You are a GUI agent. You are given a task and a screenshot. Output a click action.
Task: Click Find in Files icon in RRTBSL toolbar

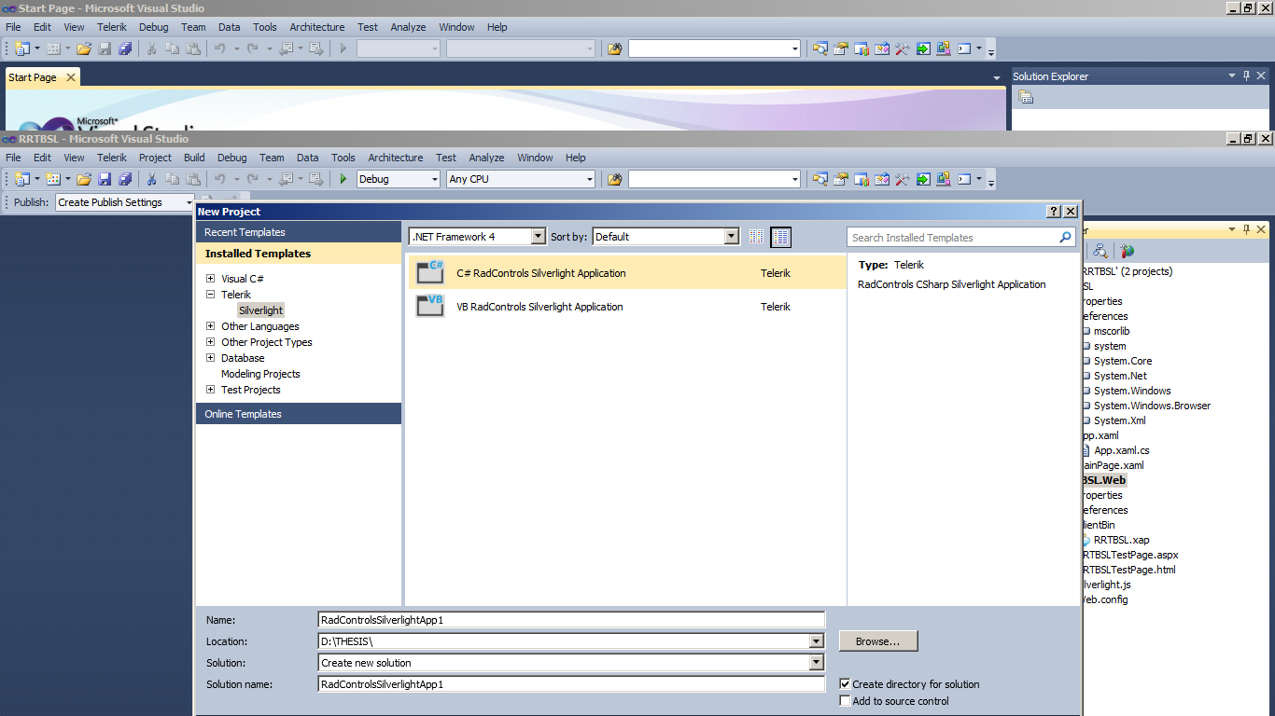tap(614, 179)
